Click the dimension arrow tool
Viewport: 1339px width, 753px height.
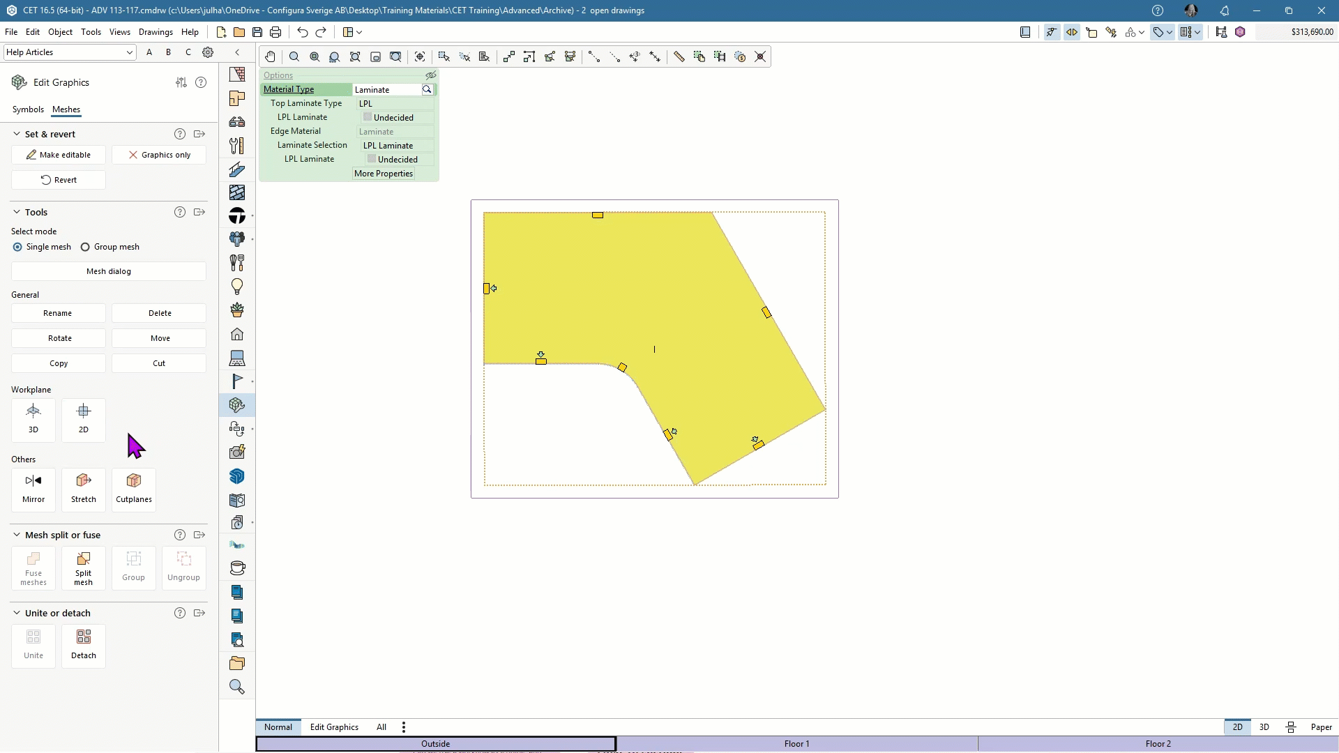click(x=655, y=57)
